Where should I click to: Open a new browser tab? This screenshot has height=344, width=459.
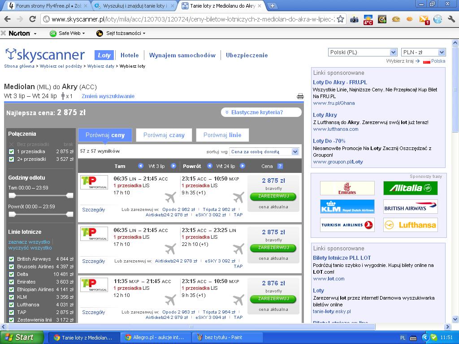point(272,5)
